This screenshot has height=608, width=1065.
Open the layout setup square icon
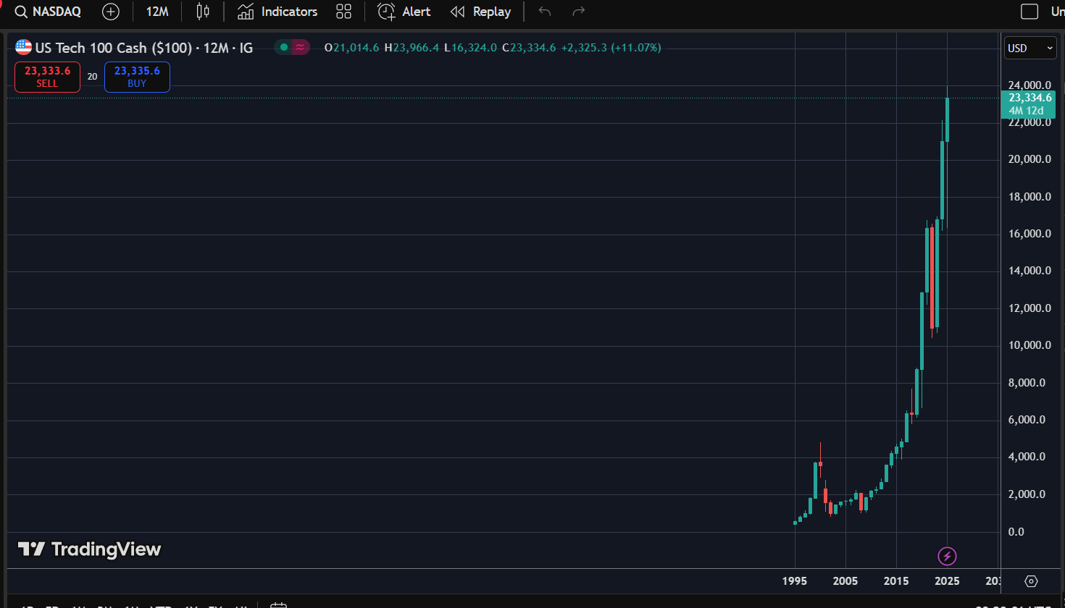point(1029,12)
